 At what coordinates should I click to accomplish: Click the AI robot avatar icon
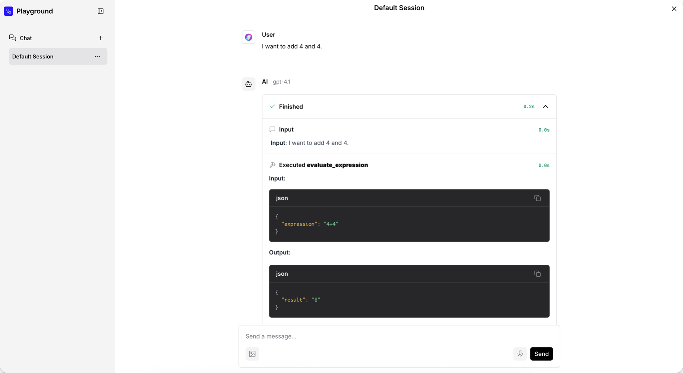248,84
